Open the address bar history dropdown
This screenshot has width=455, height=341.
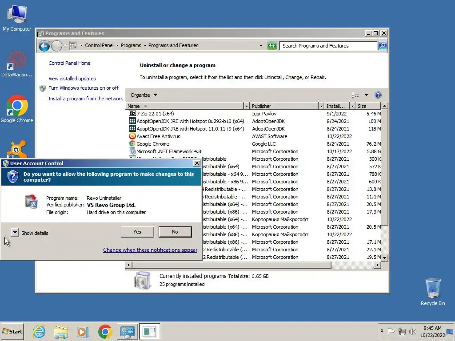click(x=261, y=46)
